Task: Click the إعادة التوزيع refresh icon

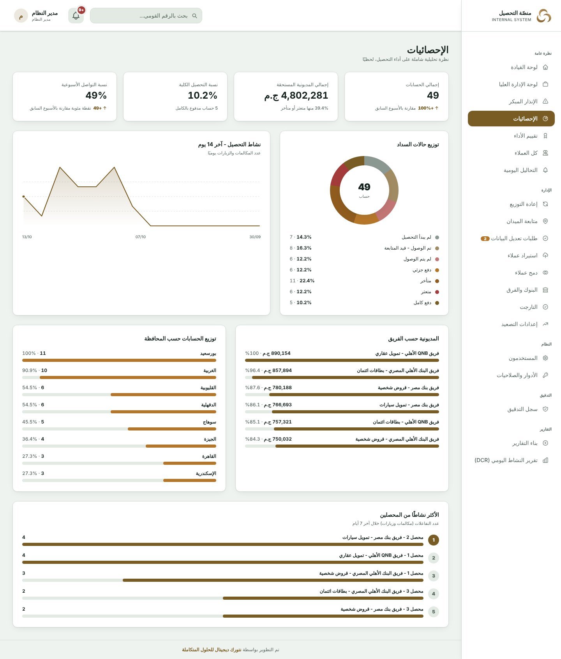Action: point(545,204)
